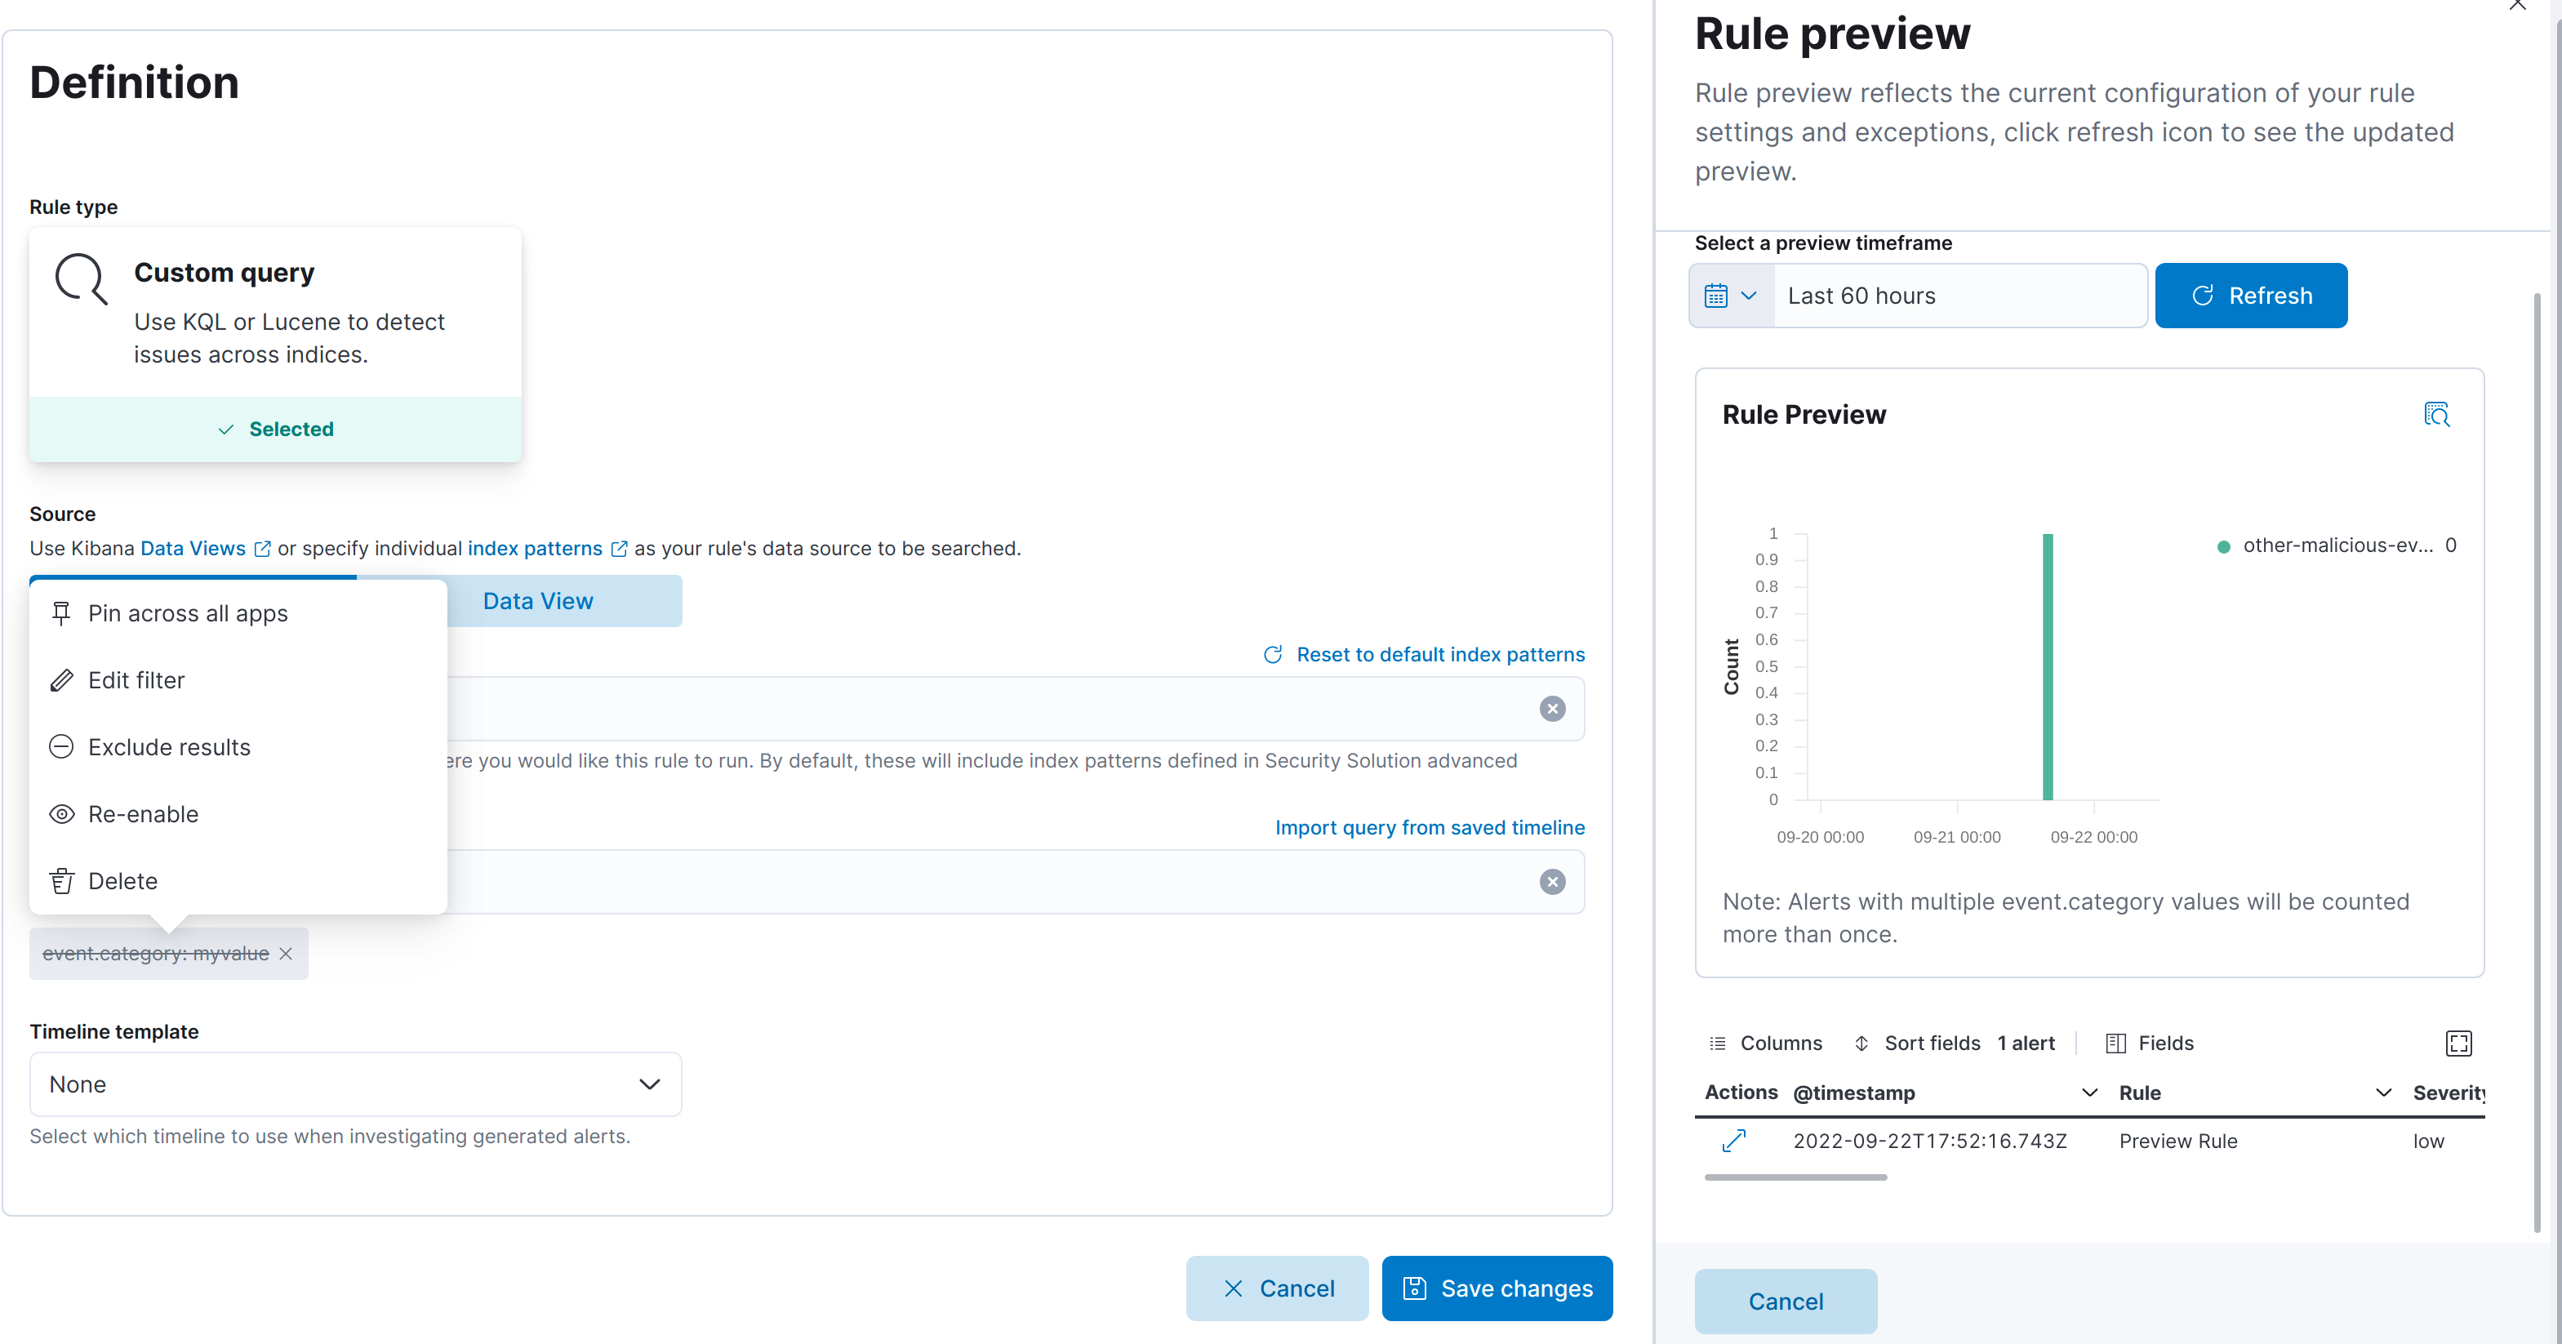Exclude results for the filter
This screenshot has height=1344, width=2562.
coord(169,746)
